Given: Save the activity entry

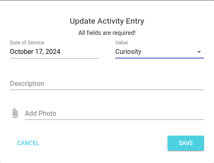Looking at the screenshot, I should (186, 143).
